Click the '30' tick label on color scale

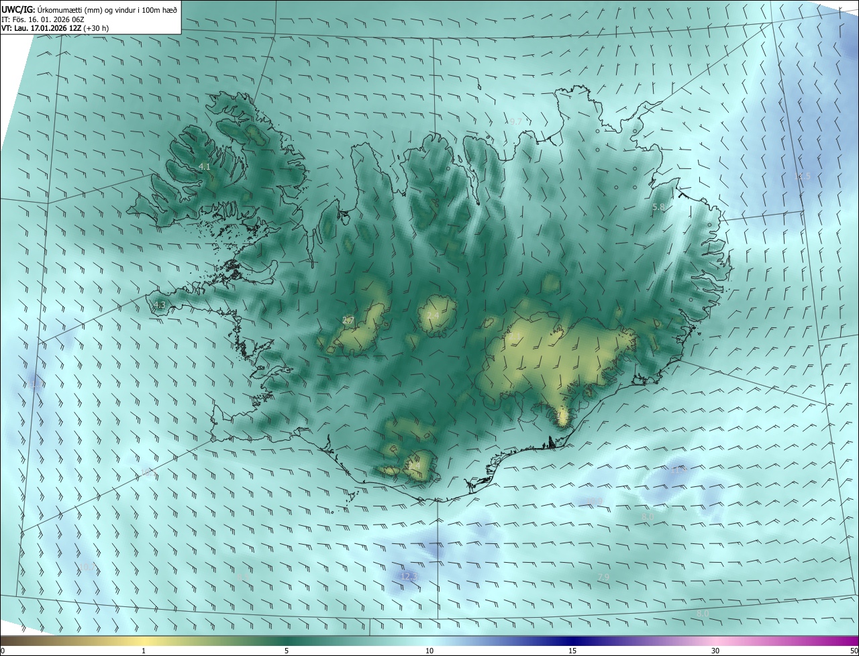coord(715,651)
